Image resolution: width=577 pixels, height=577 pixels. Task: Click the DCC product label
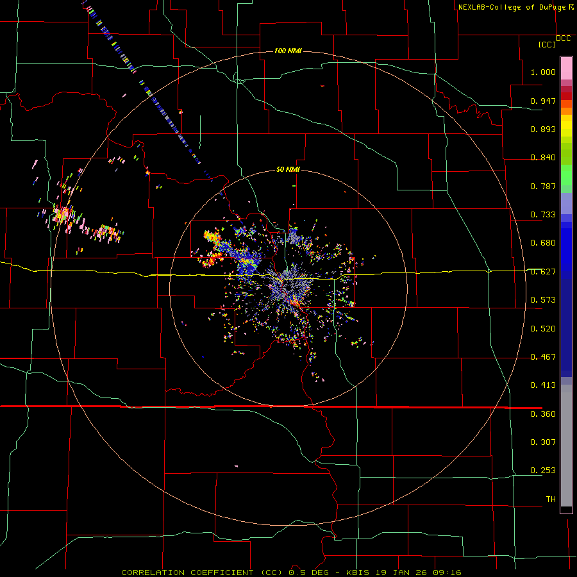click(563, 38)
